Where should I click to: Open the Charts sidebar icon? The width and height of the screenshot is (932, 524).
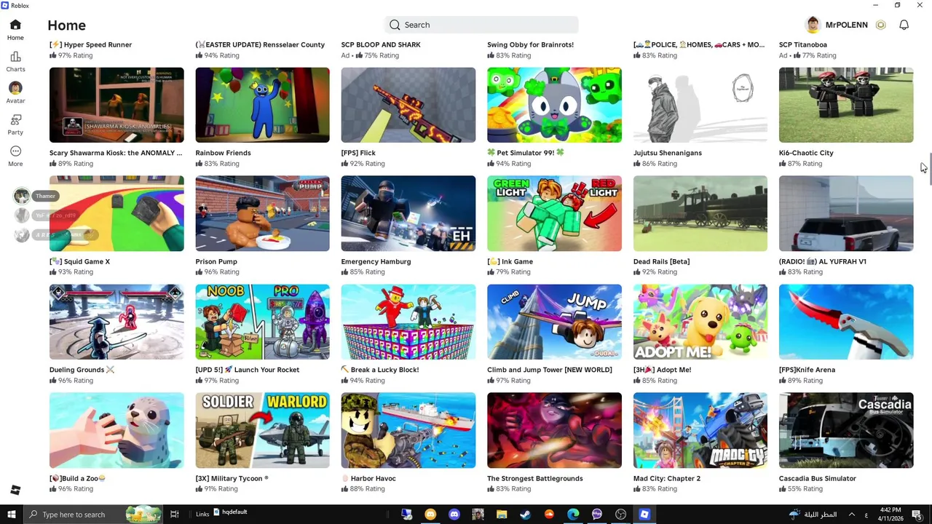tap(15, 57)
